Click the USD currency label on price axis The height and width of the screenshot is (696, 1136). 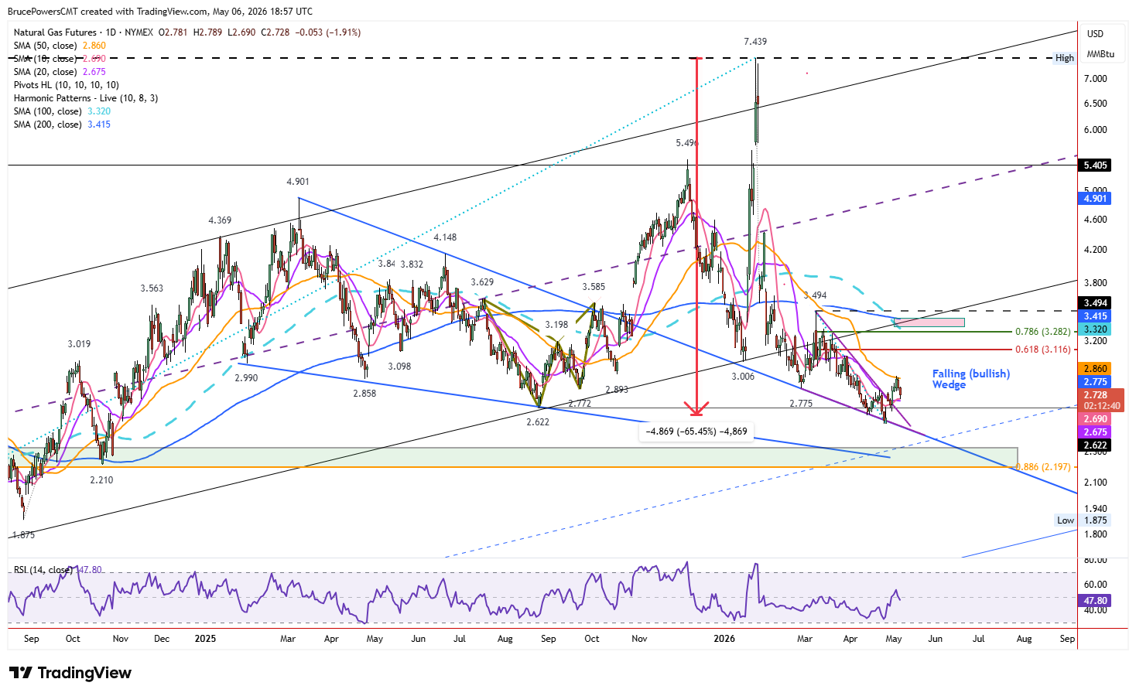point(1095,34)
